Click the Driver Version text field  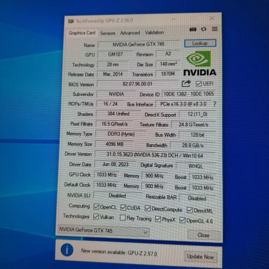tap(154, 155)
